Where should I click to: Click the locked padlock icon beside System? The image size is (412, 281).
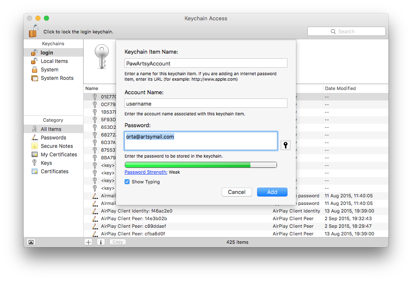point(35,69)
